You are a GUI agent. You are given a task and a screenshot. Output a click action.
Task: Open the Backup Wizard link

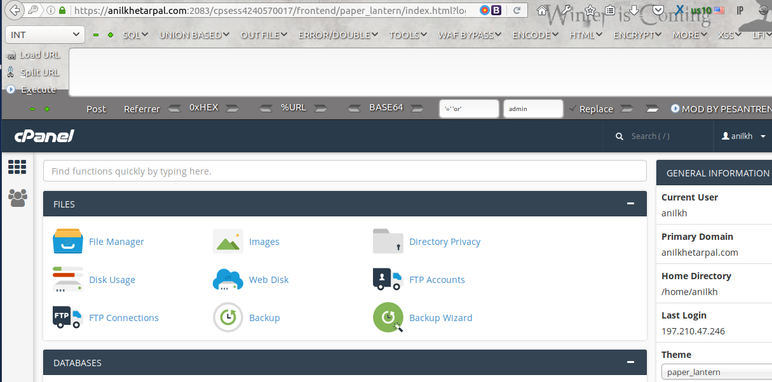pyautogui.click(x=441, y=318)
